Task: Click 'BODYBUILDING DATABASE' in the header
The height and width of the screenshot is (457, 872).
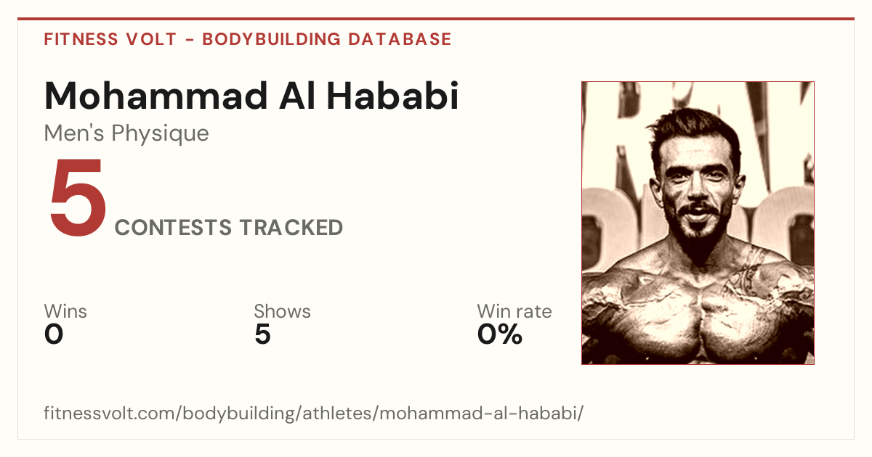Action: click(x=327, y=39)
